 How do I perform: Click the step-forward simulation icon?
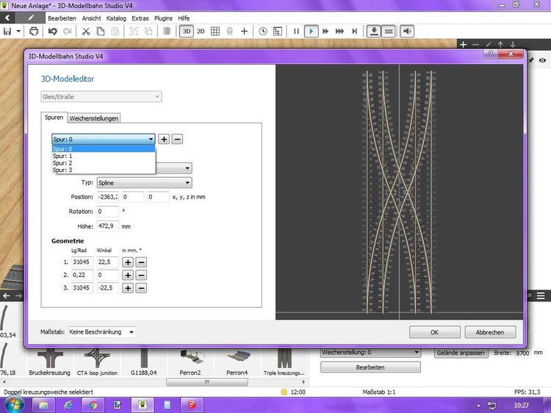coord(354,32)
